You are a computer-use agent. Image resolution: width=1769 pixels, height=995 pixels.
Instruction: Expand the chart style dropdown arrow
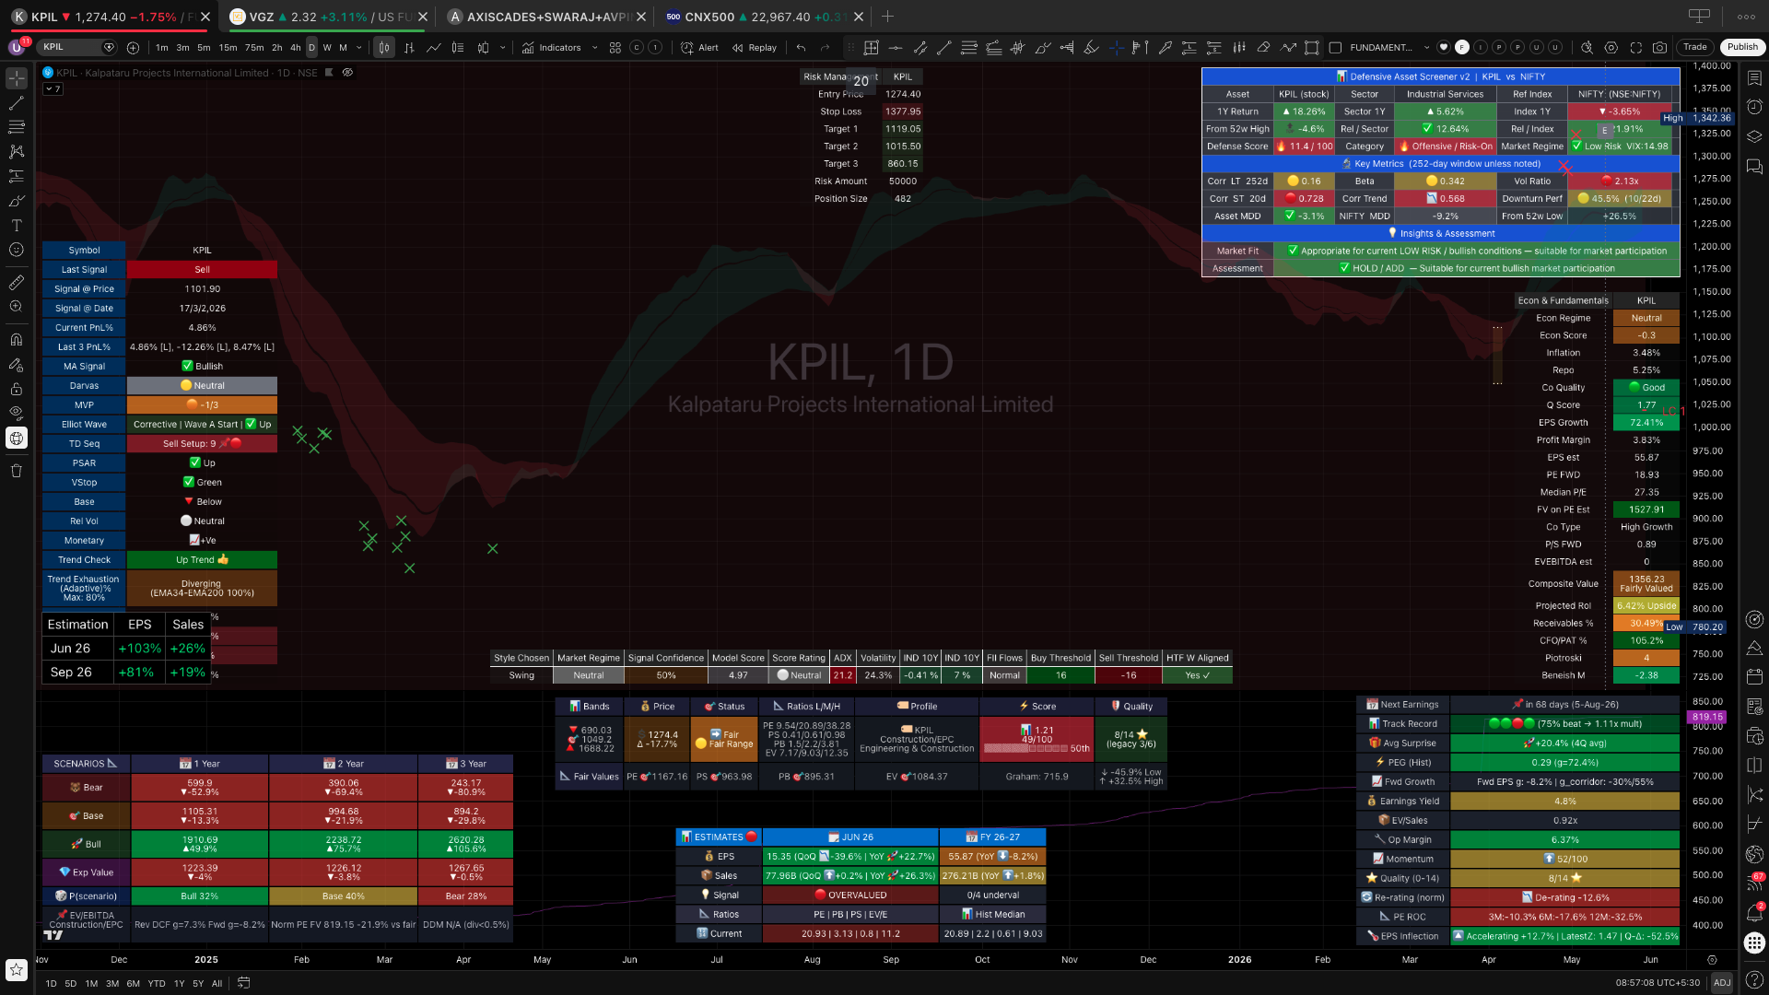coord(502,47)
